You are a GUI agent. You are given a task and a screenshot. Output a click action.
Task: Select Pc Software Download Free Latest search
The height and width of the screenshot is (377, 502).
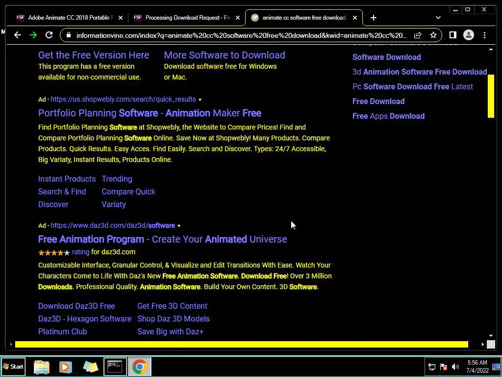[x=412, y=86]
